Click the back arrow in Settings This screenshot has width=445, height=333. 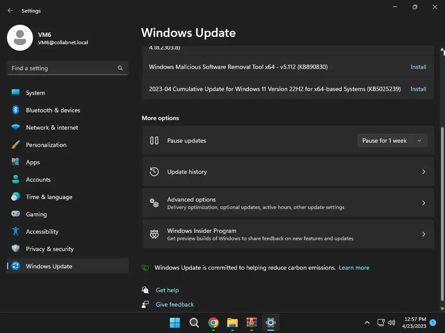pyautogui.click(x=10, y=10)
